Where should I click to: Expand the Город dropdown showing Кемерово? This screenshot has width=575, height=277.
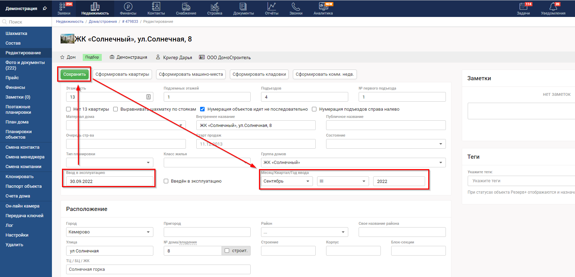109,232
